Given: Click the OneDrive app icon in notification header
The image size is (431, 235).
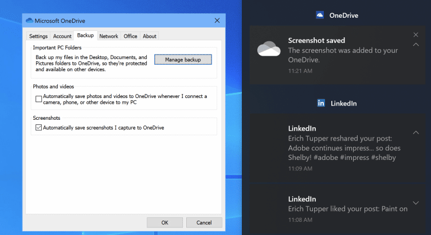Looking at the screenshot, I should pyautogui.click(x=320, y=15).
